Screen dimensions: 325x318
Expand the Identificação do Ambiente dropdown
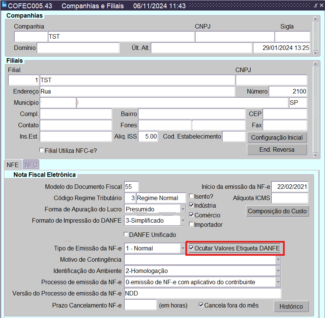click(x=278, y=271)
